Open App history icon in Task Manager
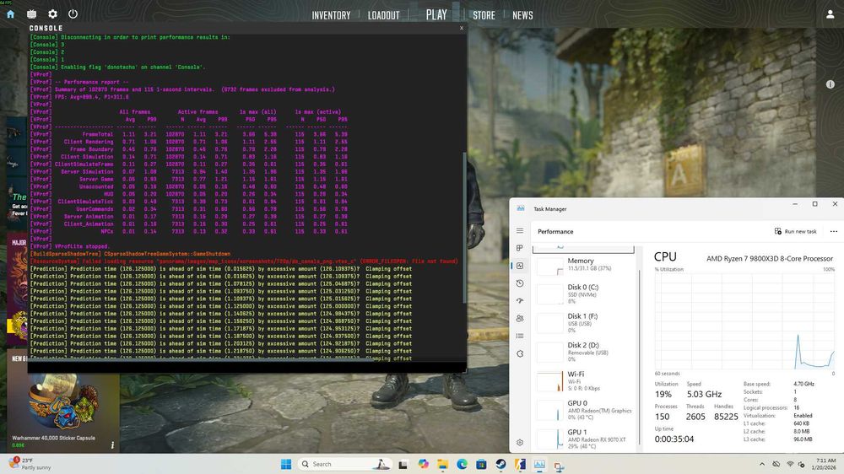 tap(519, 283)
